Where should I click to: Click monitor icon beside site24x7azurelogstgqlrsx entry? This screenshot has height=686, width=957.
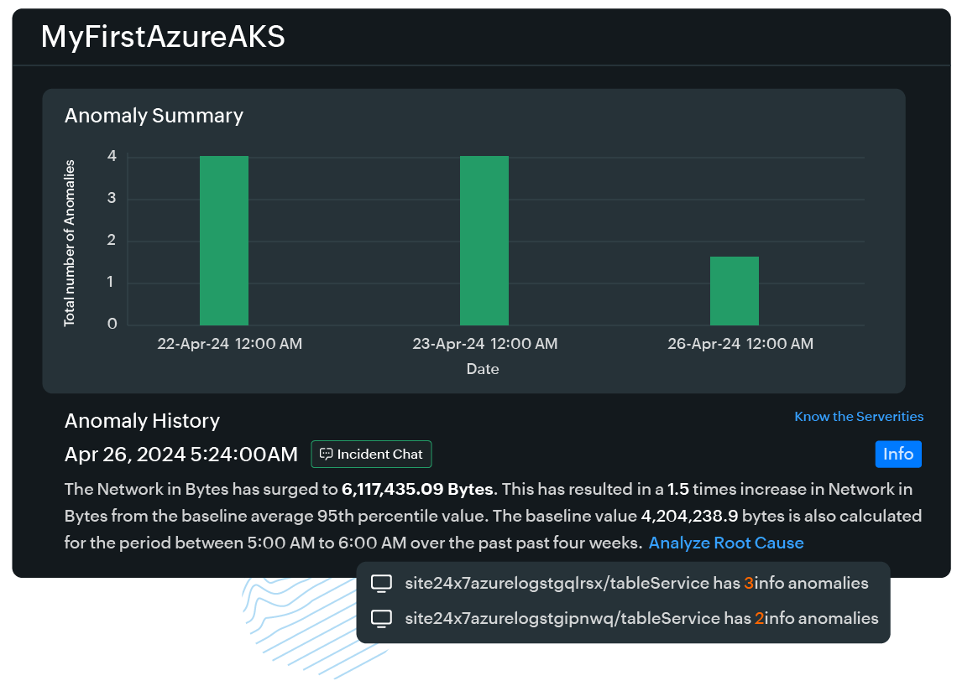(x=382, y=583)
